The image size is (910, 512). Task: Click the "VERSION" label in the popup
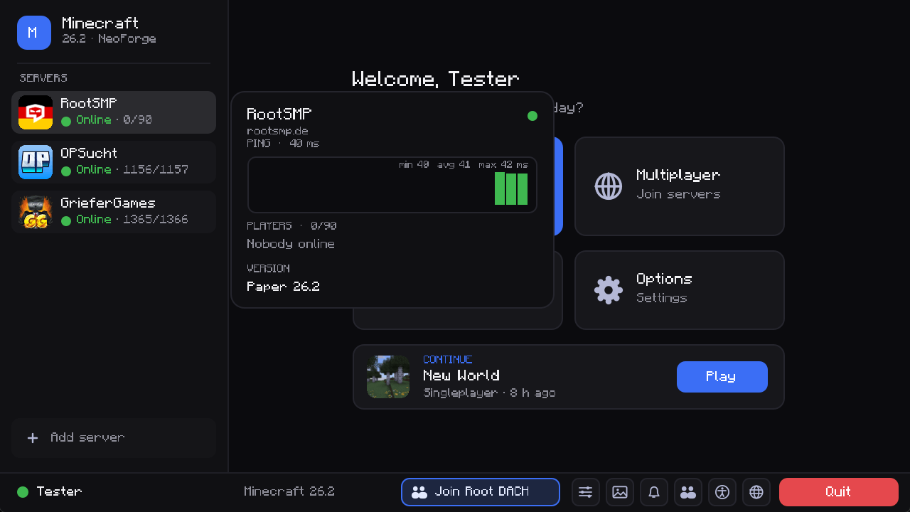click(x=268, y=269)
